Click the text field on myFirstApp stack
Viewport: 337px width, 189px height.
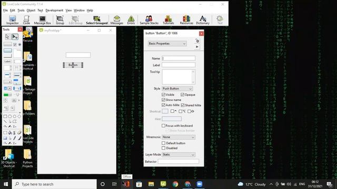coord(78,55)
